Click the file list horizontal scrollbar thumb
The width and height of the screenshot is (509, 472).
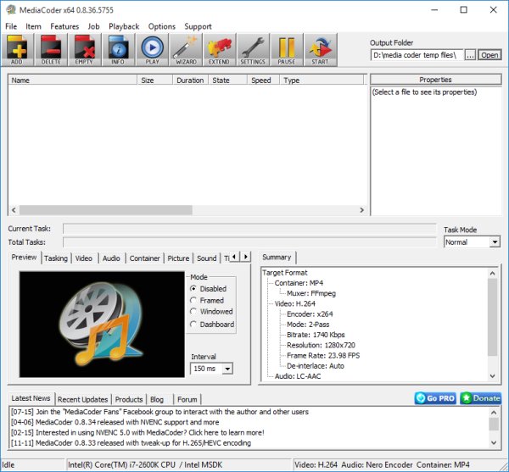click(106, 210)
